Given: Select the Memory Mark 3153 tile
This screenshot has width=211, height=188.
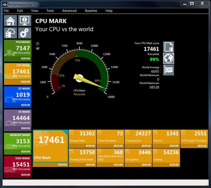Looking at the screenshot, I should click(18, 141).
